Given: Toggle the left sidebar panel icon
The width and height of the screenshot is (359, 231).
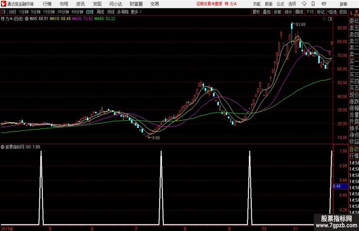Looking at the screenshot, I should (x=3, y=12).
